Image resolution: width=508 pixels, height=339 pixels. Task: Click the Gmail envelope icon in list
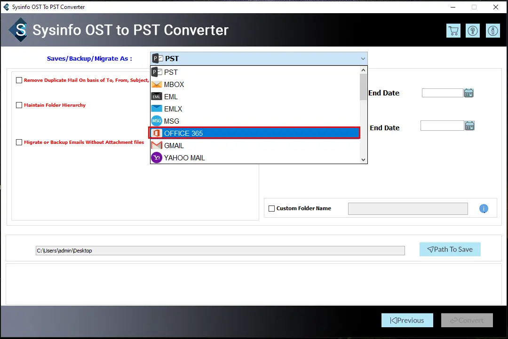[x=157, y=145]
